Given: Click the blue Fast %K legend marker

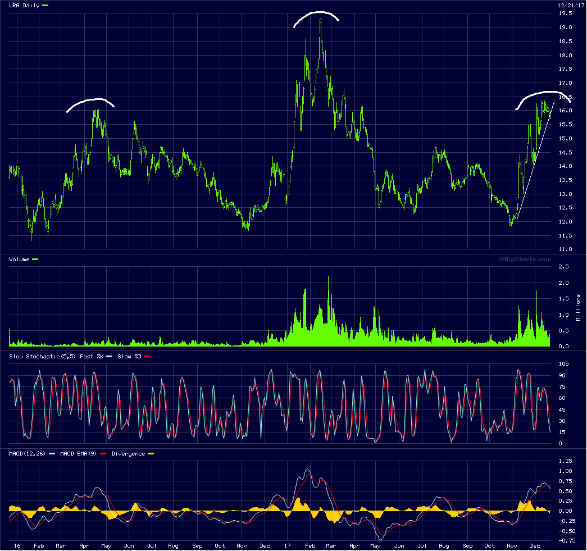Looking at the screenshot, I should tap(110, 357).
